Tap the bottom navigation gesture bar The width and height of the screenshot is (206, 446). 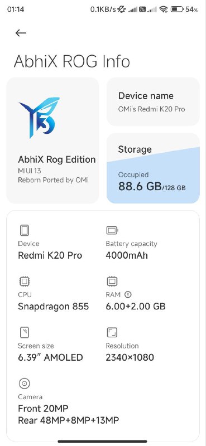pyautogui.click(x=103, y=442)
